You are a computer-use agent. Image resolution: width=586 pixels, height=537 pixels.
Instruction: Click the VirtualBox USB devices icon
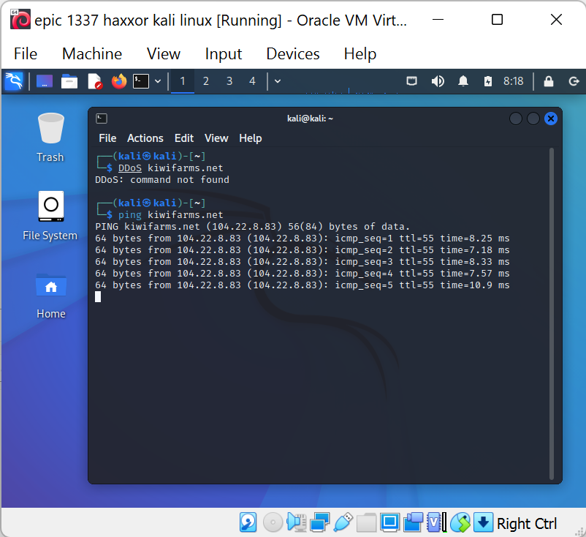[343, 522]
